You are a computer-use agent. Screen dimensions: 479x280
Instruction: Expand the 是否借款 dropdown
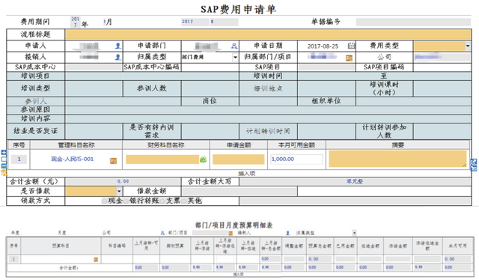[x=119, y=192]
